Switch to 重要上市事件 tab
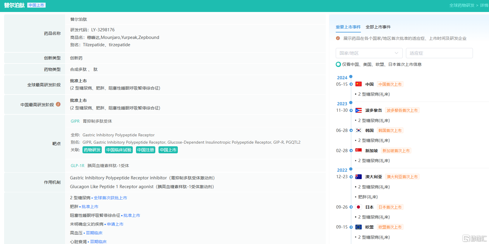The width and height of the screenshot is (489, 244). point(348,27)
